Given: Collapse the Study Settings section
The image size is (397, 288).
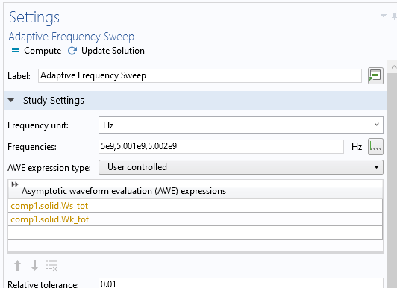Looking at the screenshot, I should pos(11,101).
